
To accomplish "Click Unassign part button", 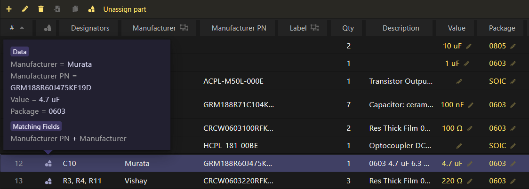I will click(125, 9).
